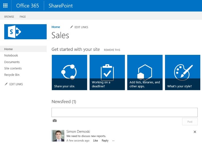Open Documents from the left navigation
The height and width of the screenshot is (150, 202).
(12, 62)
